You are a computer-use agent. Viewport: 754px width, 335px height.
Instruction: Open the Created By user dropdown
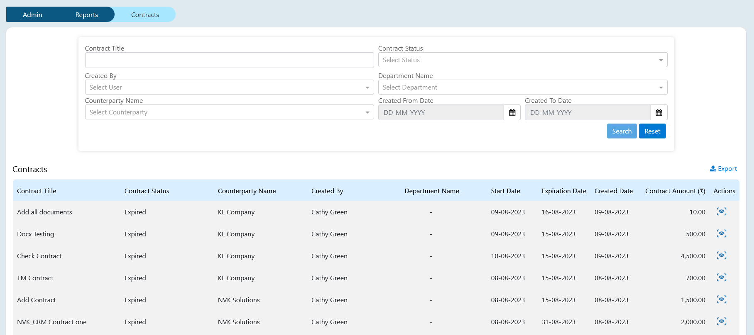(229, 87)
